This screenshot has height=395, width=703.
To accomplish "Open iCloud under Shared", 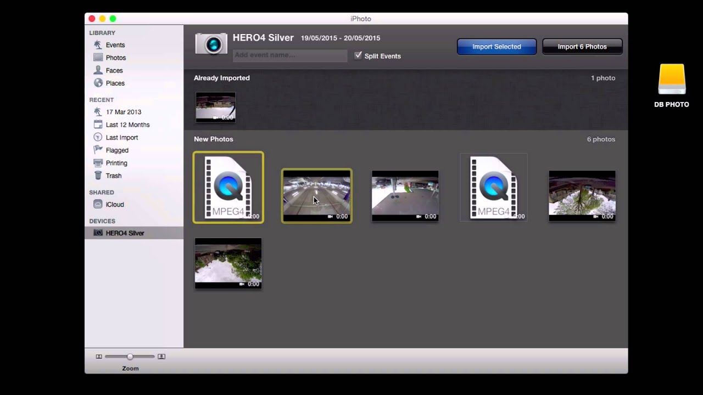I will point(115,204).
